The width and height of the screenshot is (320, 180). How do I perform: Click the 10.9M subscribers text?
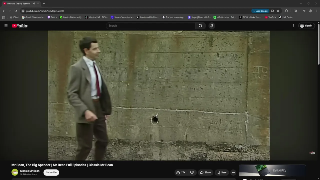click(28, 174)
